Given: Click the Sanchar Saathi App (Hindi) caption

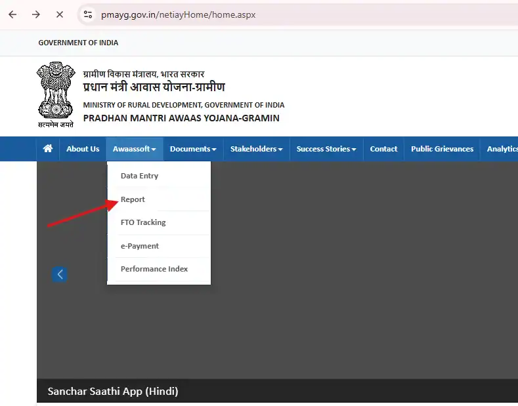Looking at the screenshot, I should pos(113,391).
